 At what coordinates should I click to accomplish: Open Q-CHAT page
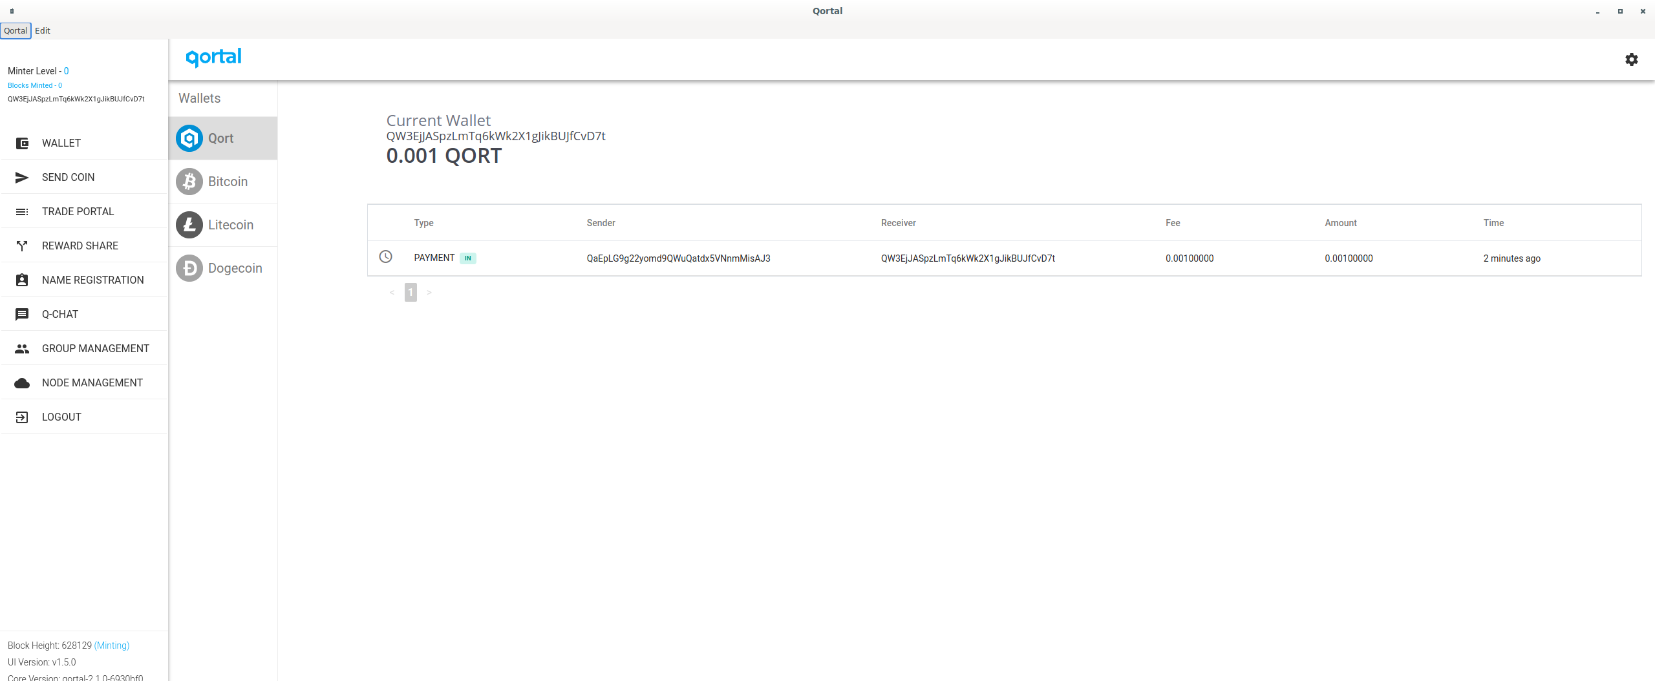(x=84, y=315)
